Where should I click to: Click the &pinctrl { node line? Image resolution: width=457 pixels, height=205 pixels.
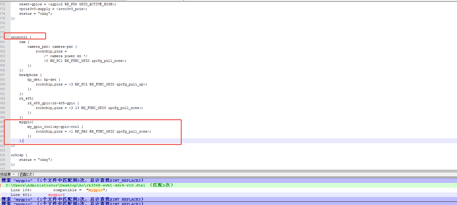[21, 37]
